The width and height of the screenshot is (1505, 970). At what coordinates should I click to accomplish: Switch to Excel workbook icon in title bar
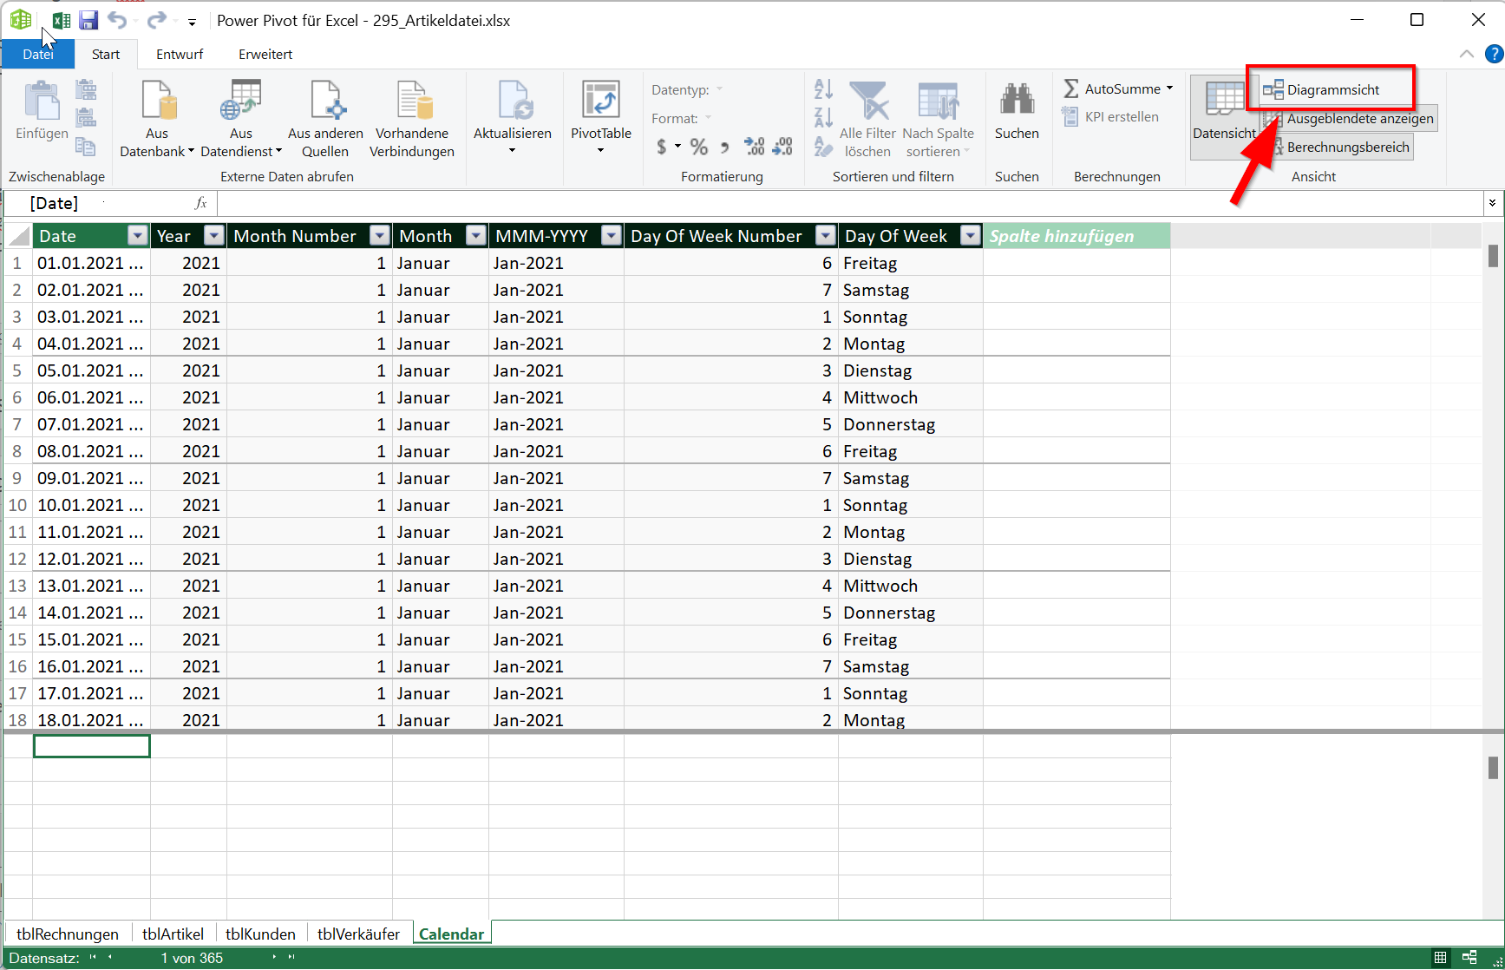pos(62,21)
